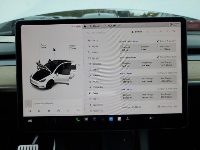Rename trip via Trip B label

click(x=123, y=89)
